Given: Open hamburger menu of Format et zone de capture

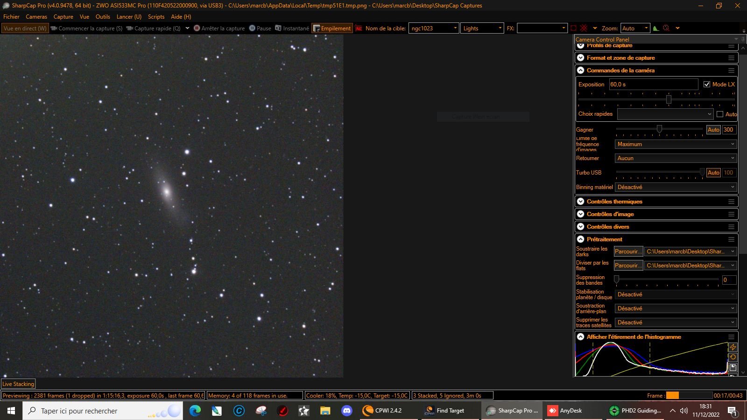Looking at the screenshot, I should [731, 58].
